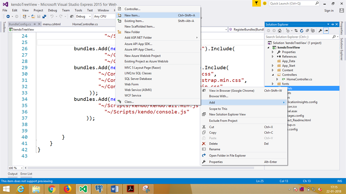This screenshot has width=346, height=194.
Task: Click the Navigate Backward toolbar arrow
Action: (x=8, y=16)
